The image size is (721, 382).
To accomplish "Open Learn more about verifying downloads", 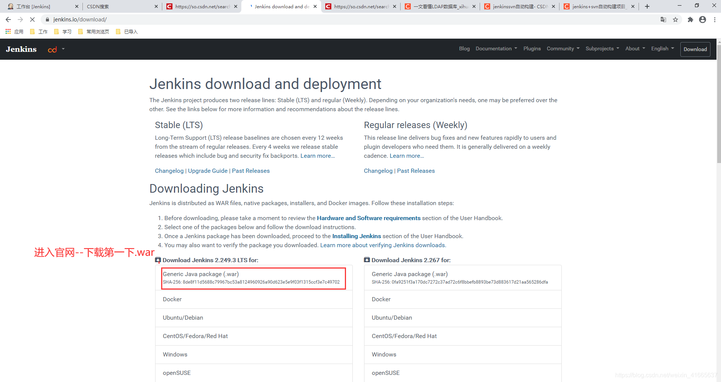I will (383, 245).
